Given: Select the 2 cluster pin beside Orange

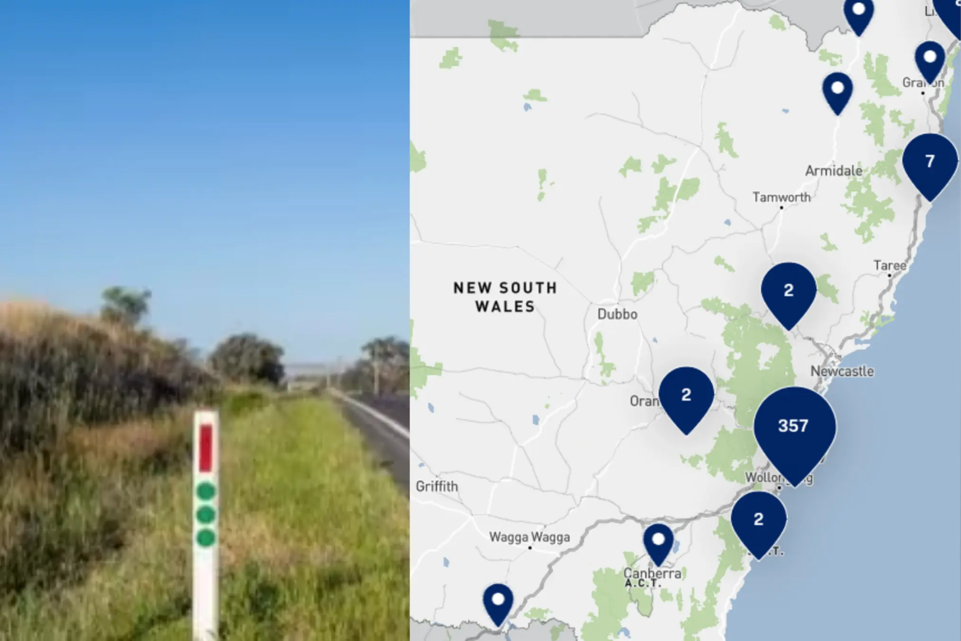Looking at the screenshot, I should click(686, 399).
